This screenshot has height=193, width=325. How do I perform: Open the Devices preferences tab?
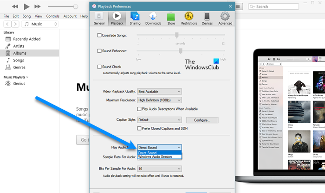click(207, 19)
